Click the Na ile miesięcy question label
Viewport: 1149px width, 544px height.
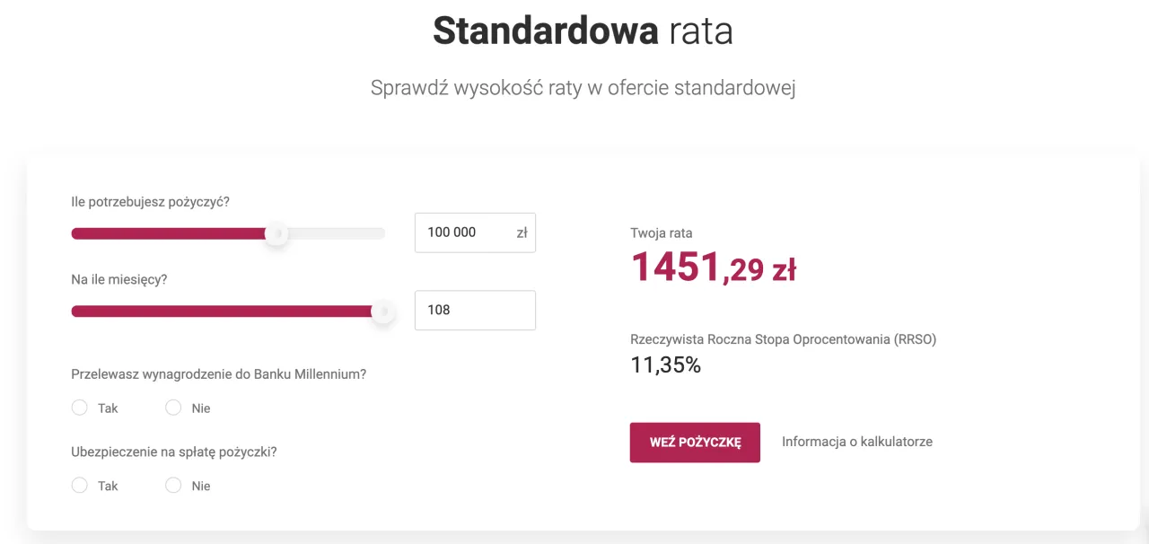tap(117, 279)
